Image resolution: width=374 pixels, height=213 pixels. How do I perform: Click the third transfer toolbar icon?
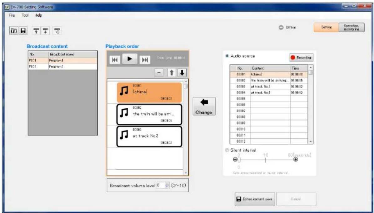coord(57,31)
